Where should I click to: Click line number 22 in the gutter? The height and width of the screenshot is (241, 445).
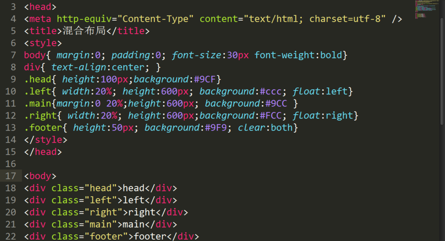point(11,236)
